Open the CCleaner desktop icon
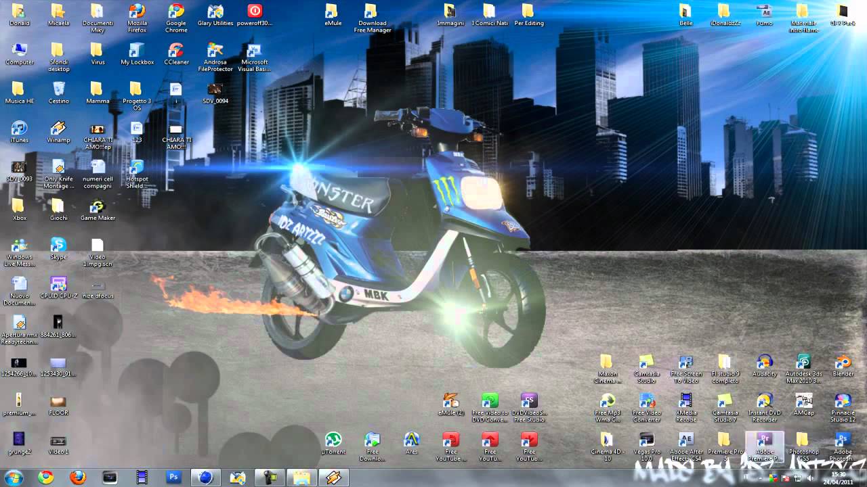867x487 pixels. 176,54
